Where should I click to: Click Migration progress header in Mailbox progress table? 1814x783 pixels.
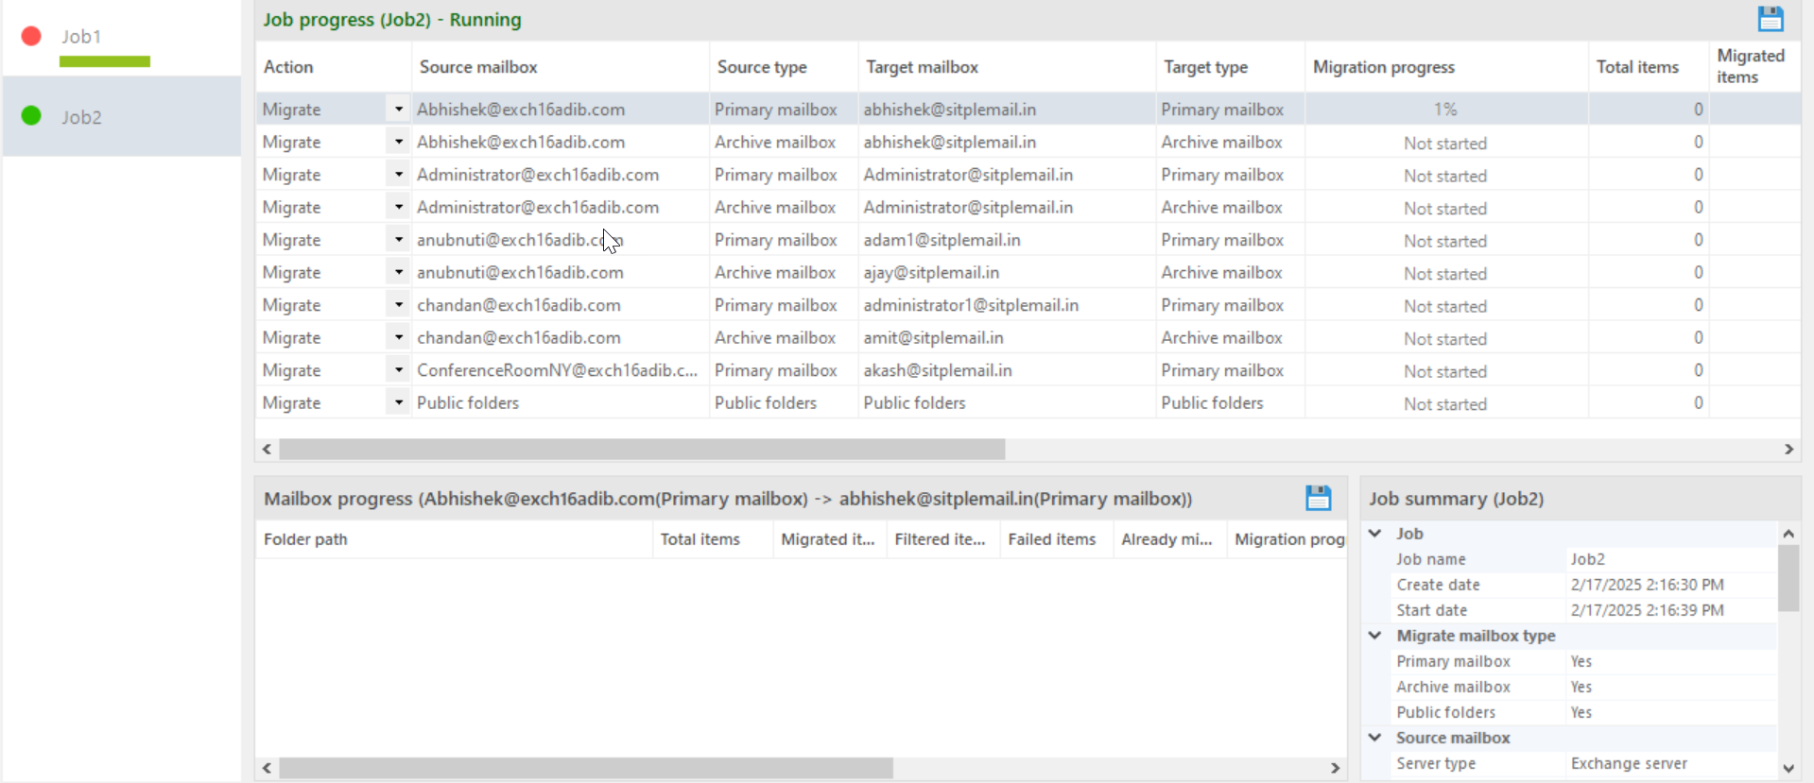click(1287, 539)
